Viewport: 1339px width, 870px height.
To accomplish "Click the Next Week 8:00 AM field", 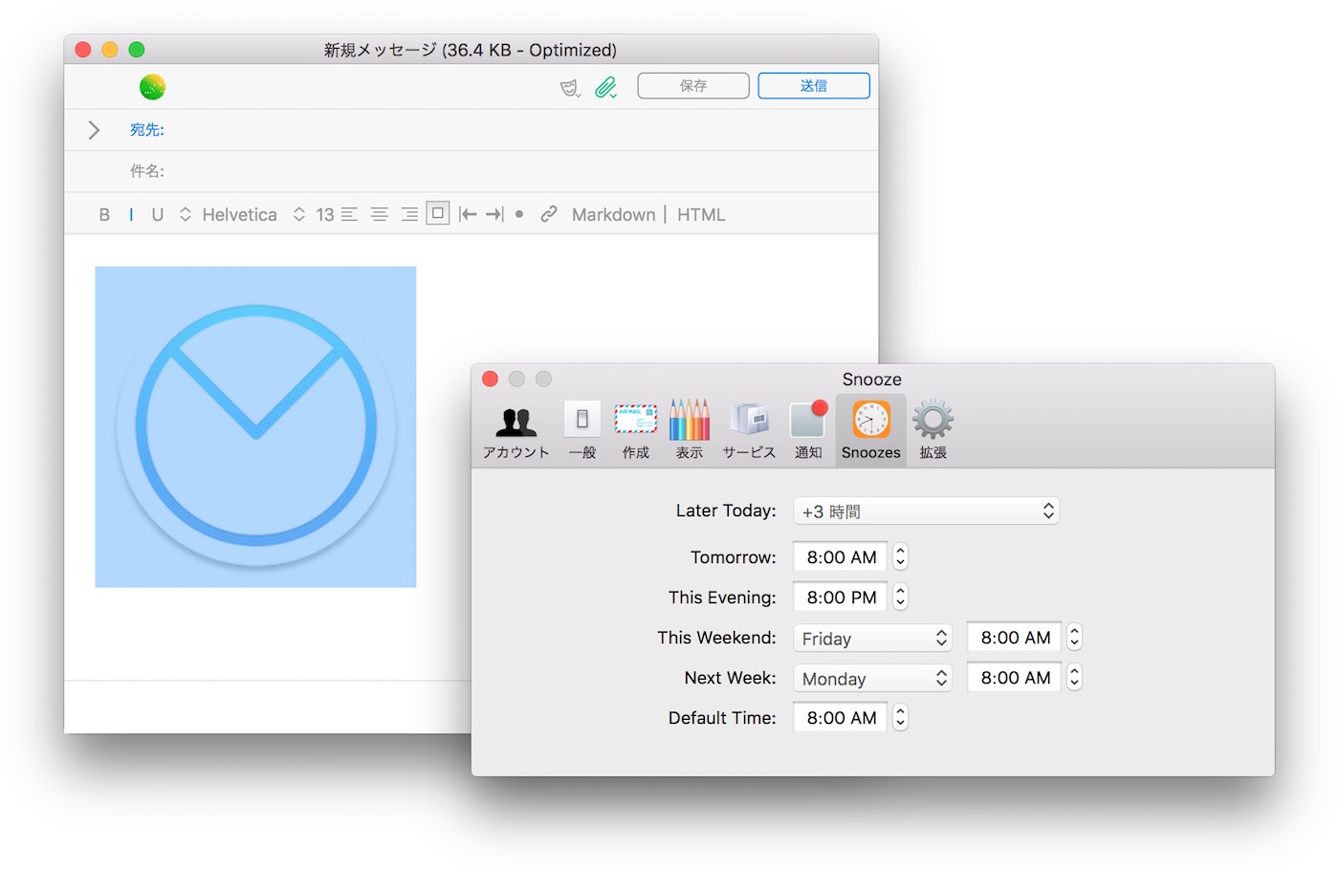I will coord(1015,678).
